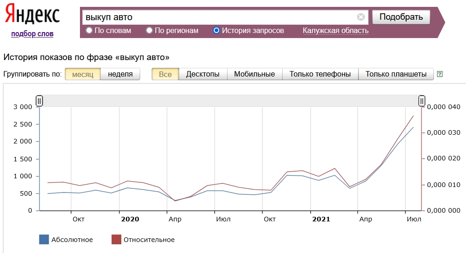Viewport: 466px width, 253px height.
Task: Click the gray range selector bar
Action: tap(230, 101)
